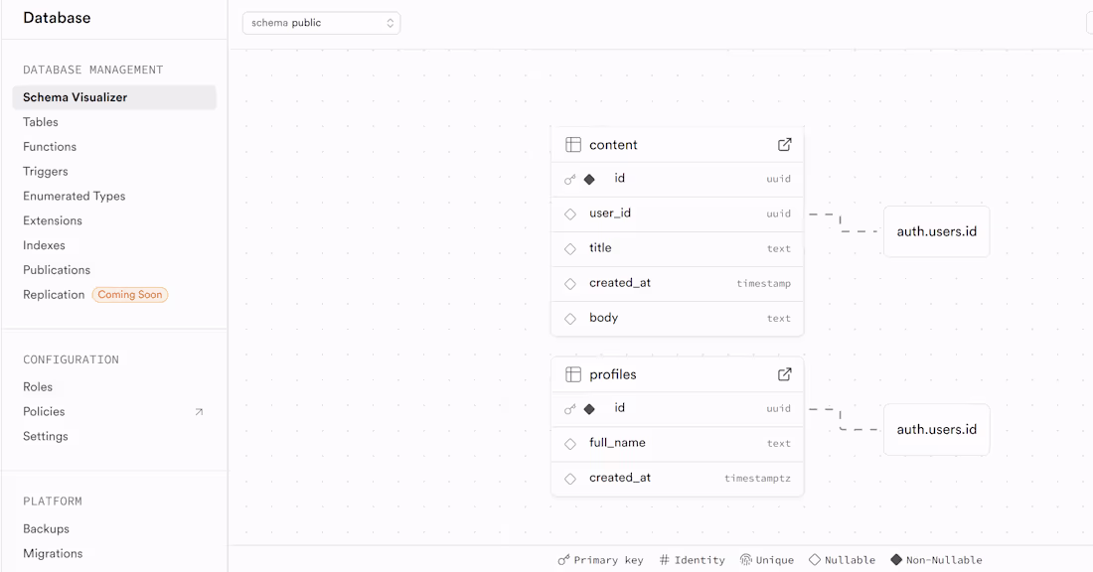The image size is (1093, 572).
Task: Click the title column name
Action: pos(600,248)
